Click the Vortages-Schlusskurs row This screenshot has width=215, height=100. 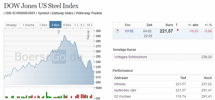163,57
